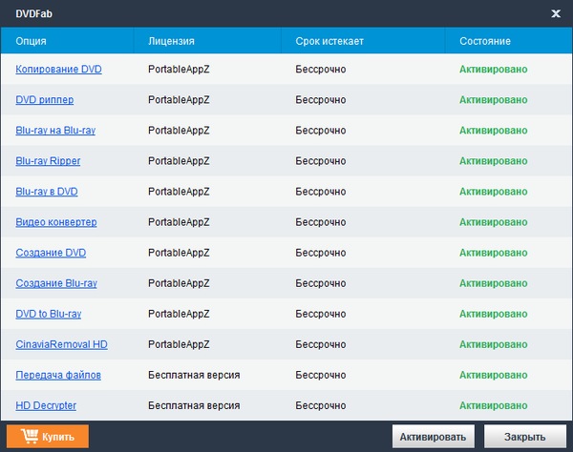Screen dimensions: 573x452
Task: Click the Передача файлов link
Action: point(58,375)
